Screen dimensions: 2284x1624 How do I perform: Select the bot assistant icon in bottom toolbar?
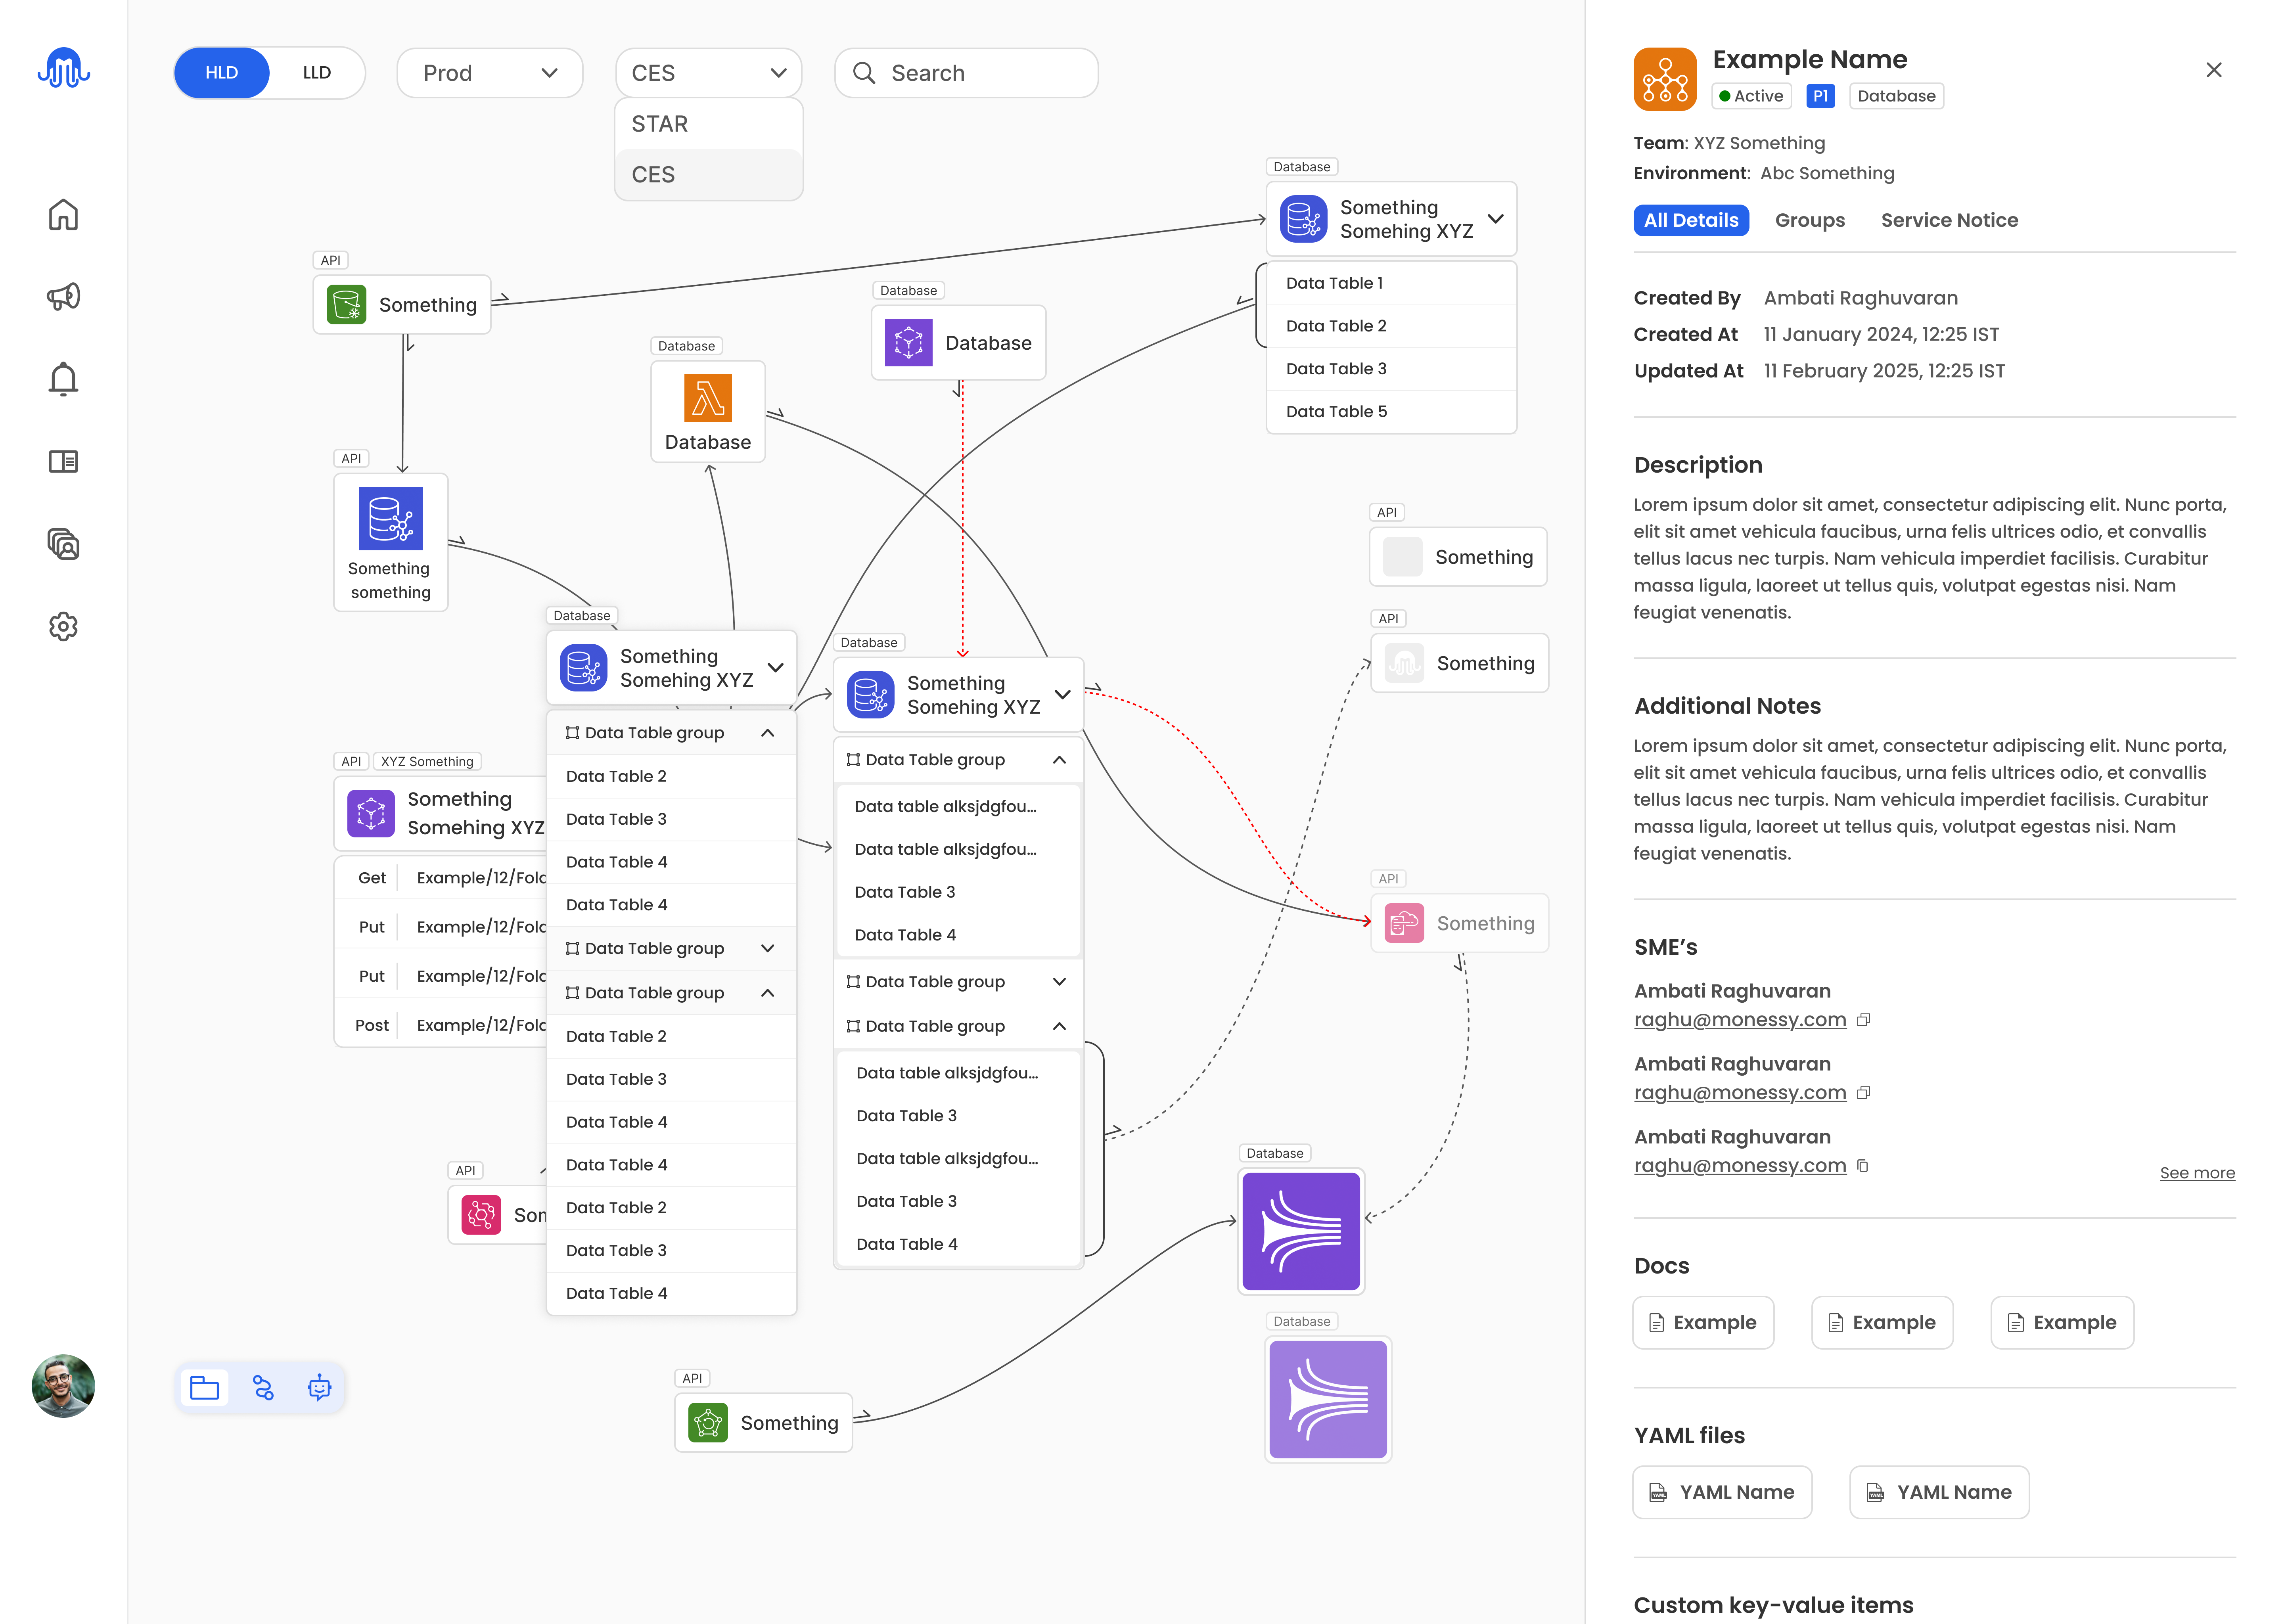(x=319, y=1388)
